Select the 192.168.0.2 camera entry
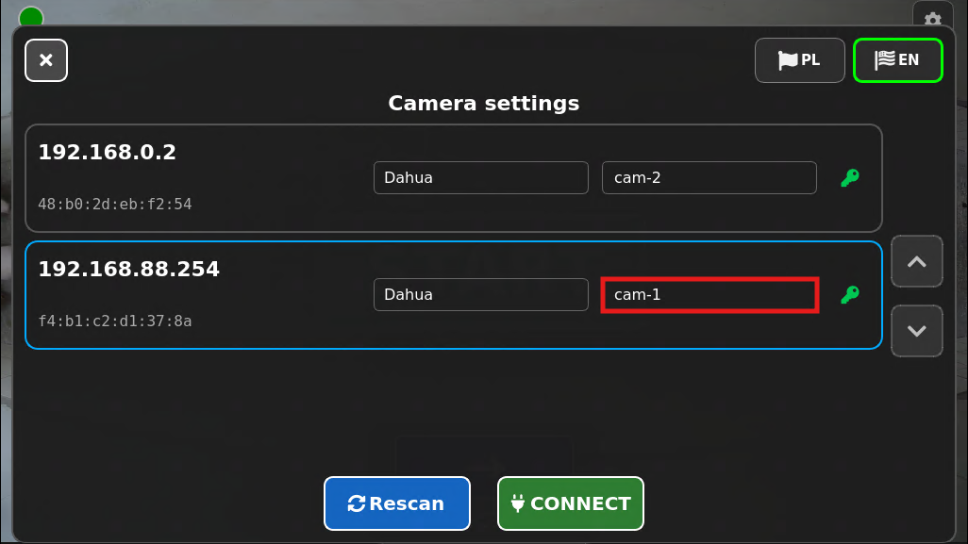 pyautogui.click(x=454, y=178)
